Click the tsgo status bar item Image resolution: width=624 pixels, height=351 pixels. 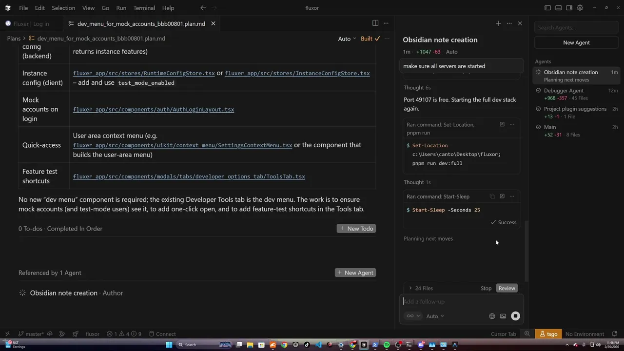pos(548,334)
